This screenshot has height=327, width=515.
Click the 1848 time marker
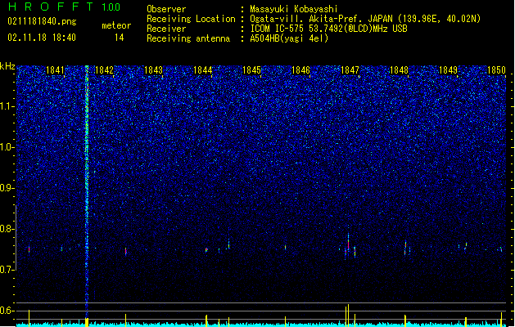[x=399, y=70]
